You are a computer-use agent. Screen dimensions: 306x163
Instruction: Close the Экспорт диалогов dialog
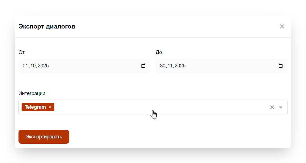282,26
